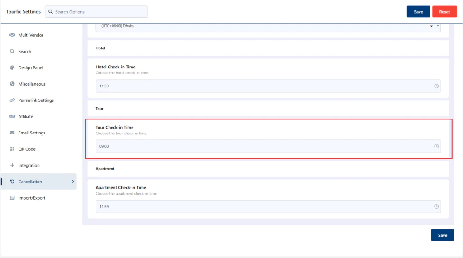Click the Miscellaneous globe icon

[12, 84]
